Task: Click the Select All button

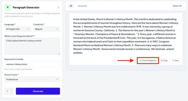Action: [177, 6]
